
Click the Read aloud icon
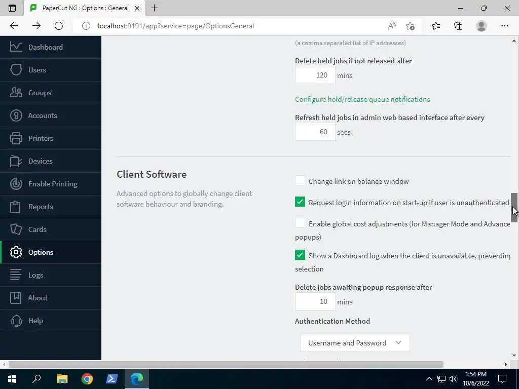(x=392, y=26)
